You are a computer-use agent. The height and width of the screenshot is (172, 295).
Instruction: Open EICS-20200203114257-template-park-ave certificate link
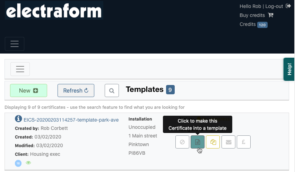coord(71,120)
